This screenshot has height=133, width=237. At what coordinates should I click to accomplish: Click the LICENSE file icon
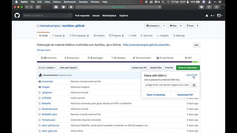(40, 98)
